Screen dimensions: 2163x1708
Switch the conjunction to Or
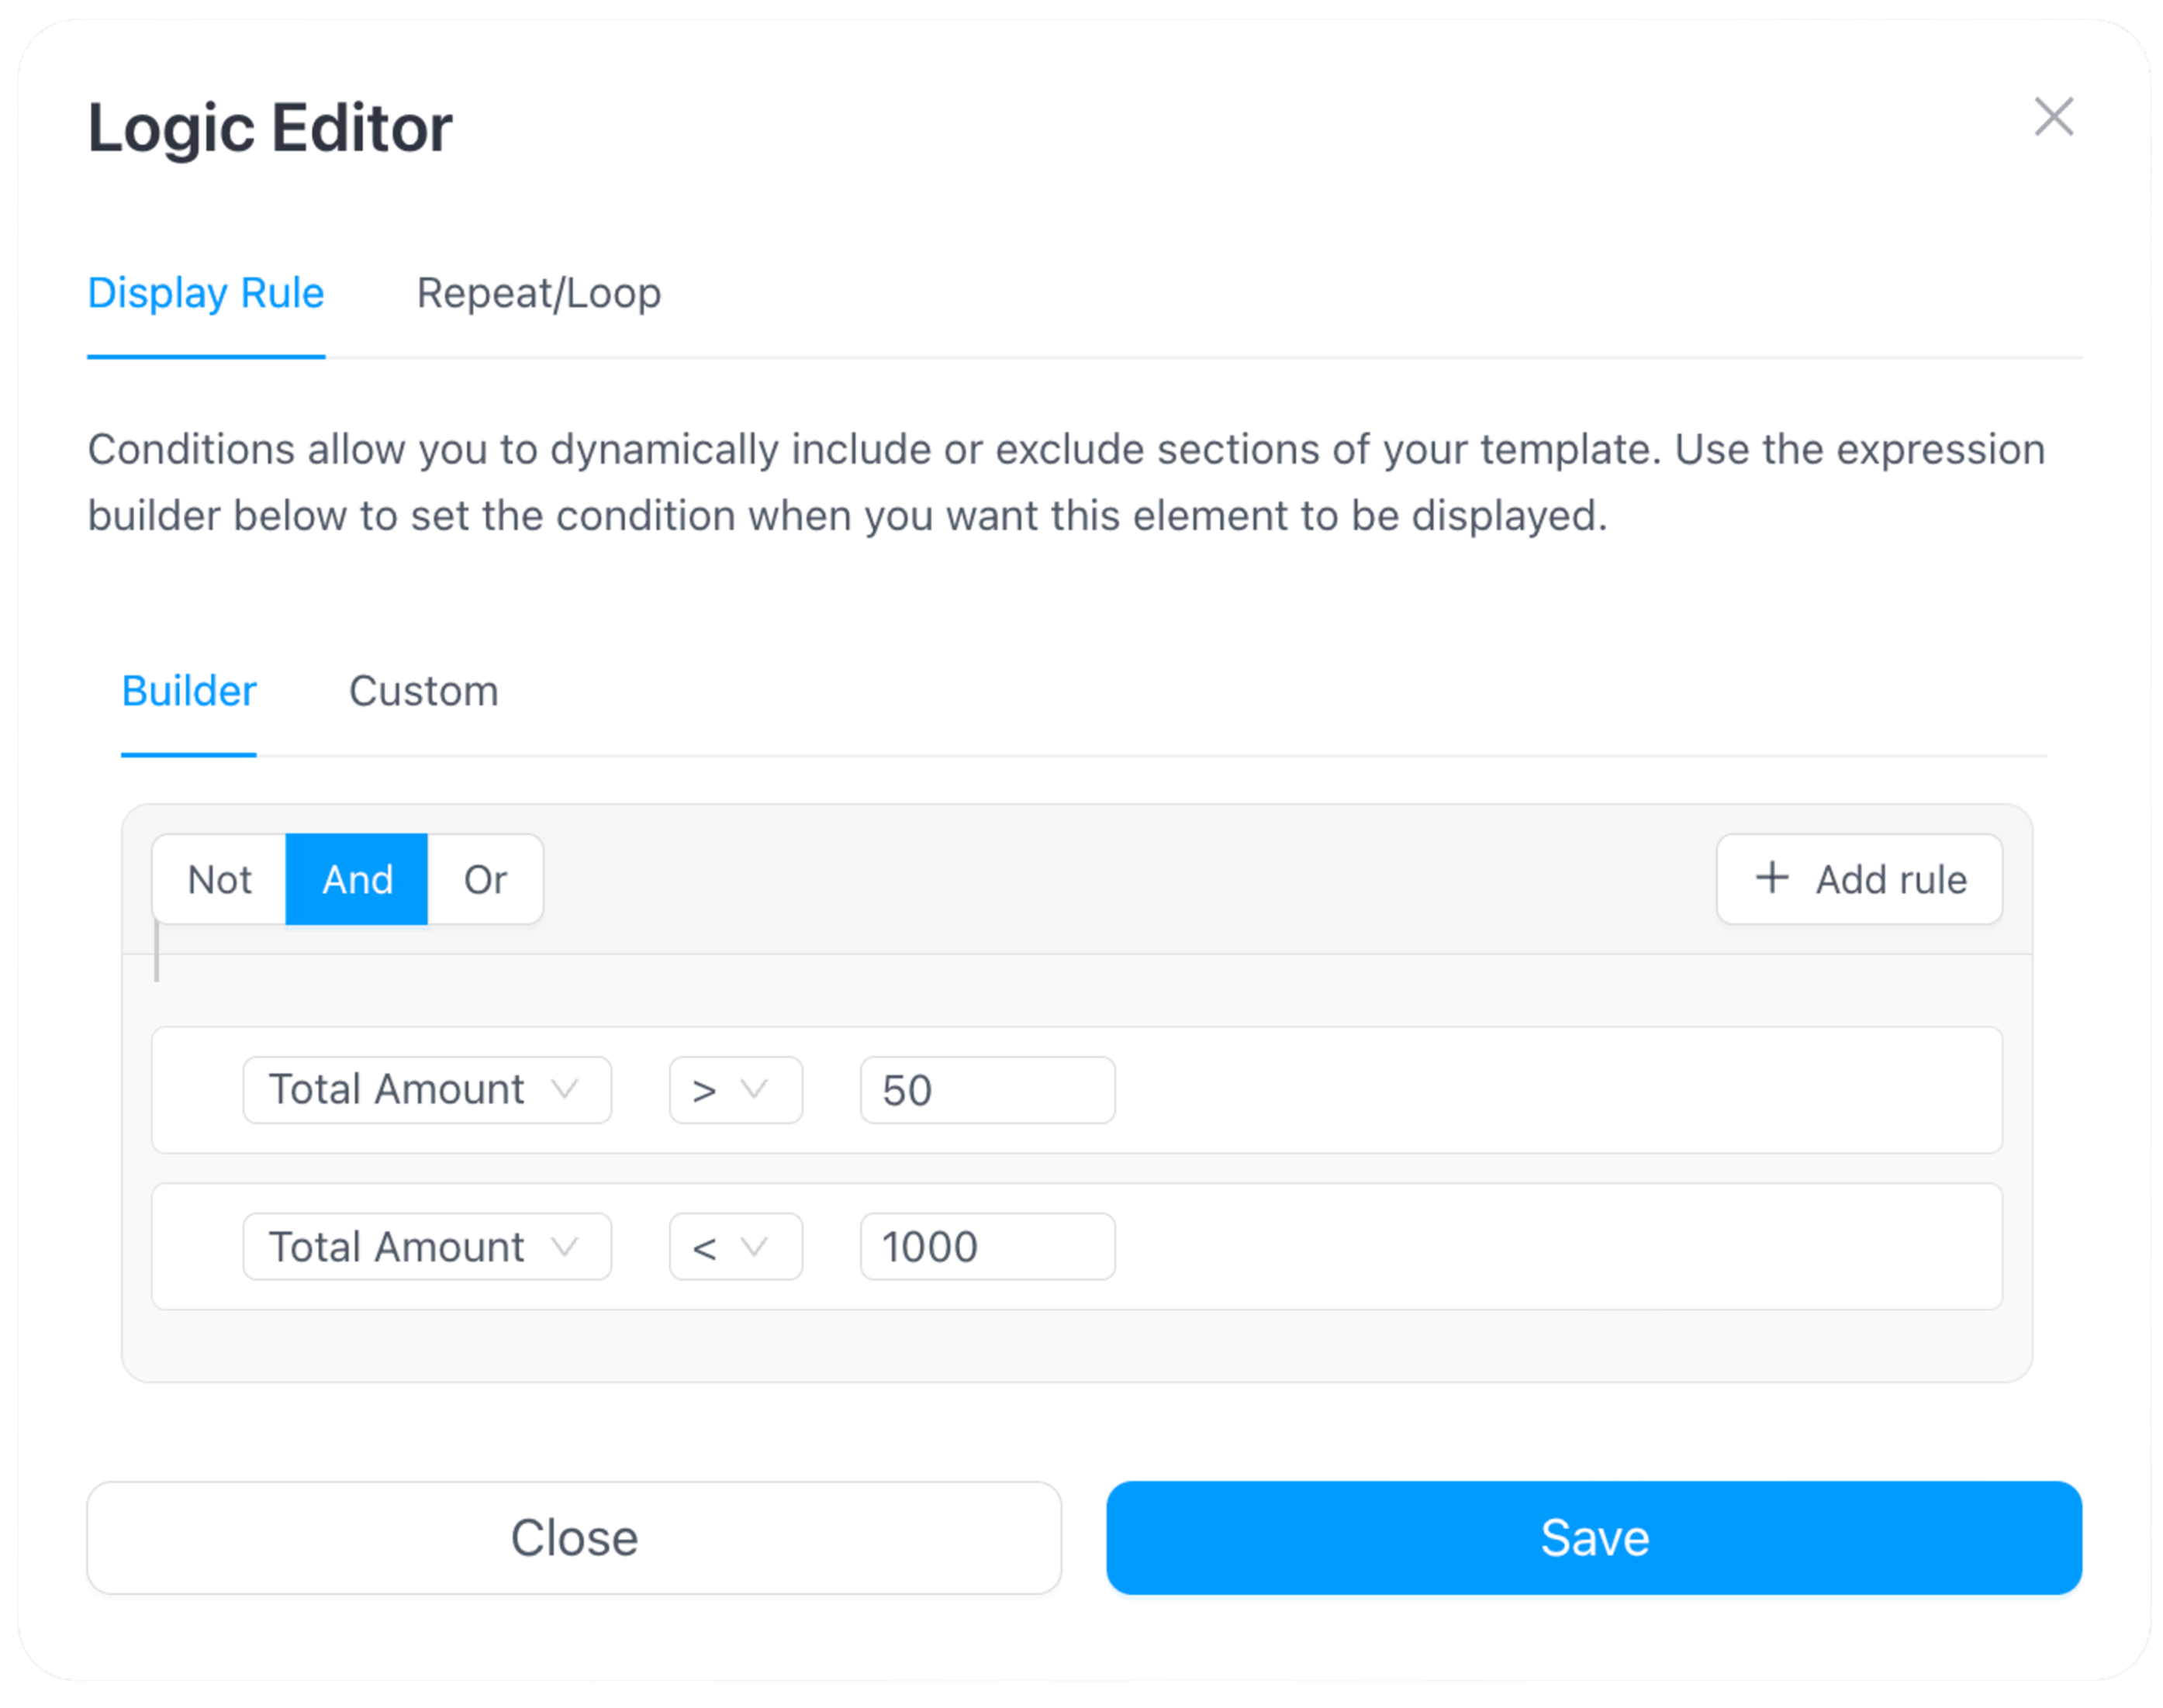(485, 880)
